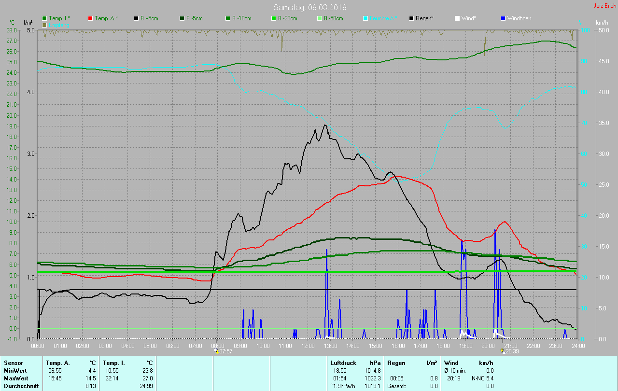This screenshot has width=618, height=391.
Task: Select the Sensor column header in table
Action: (13, 363)
